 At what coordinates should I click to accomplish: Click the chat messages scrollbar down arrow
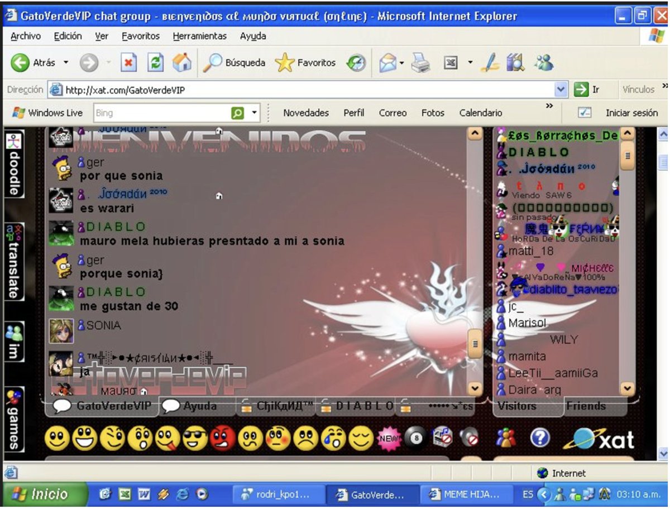(475, 388)
